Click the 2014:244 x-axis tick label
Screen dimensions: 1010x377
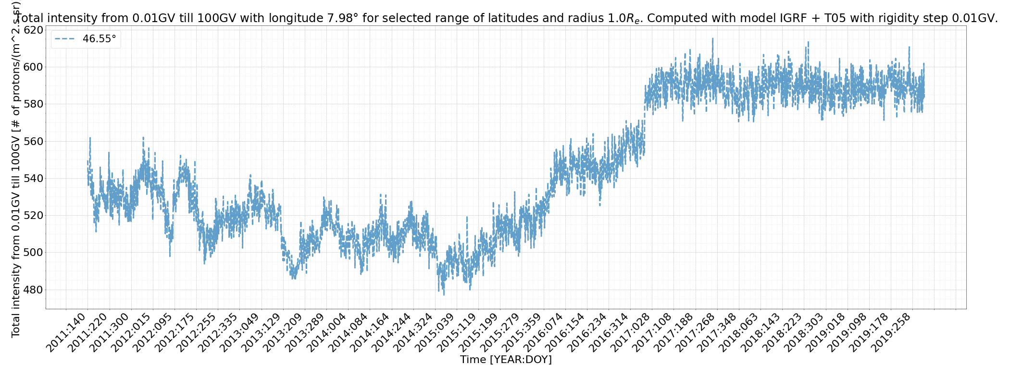(x=392, y=332)
